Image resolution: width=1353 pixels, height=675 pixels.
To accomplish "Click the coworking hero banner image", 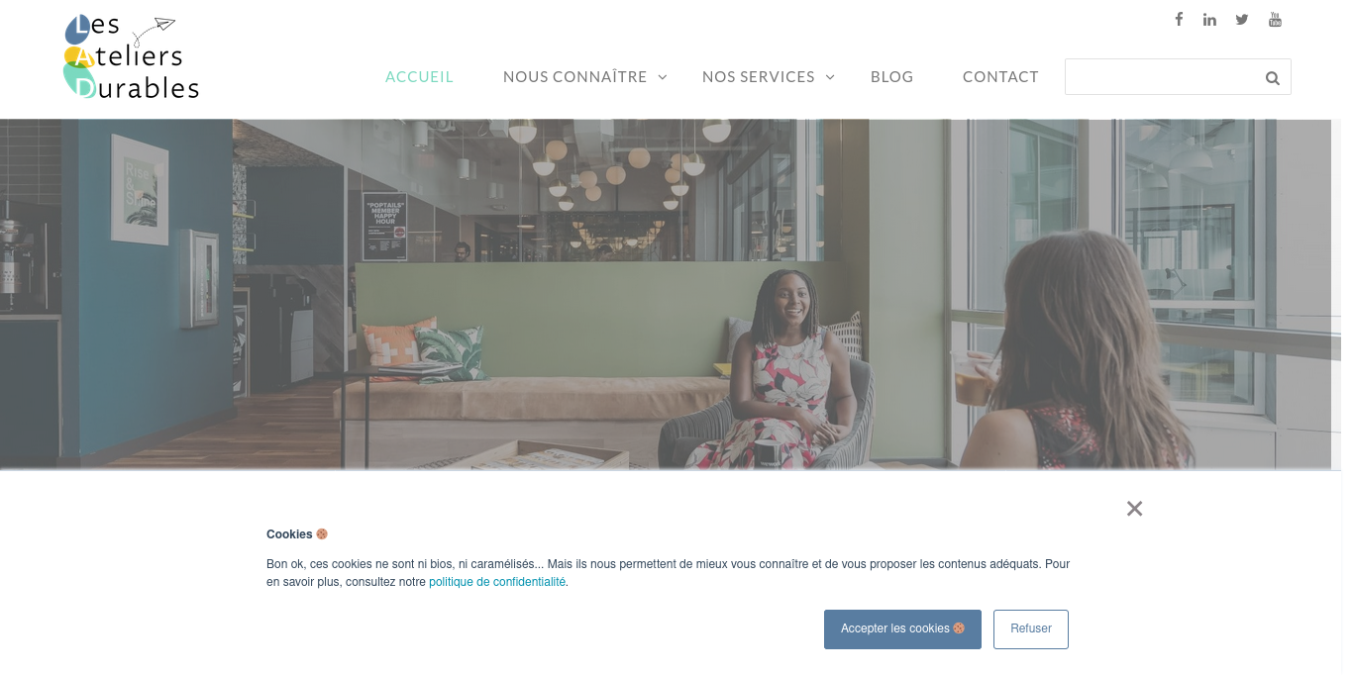I will 666,294.
